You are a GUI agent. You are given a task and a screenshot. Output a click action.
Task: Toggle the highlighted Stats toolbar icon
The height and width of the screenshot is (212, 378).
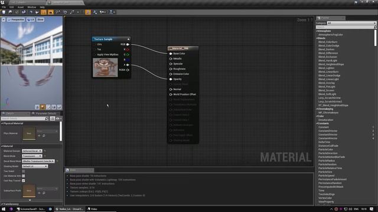pyautogui.click(x=88, y=12)
